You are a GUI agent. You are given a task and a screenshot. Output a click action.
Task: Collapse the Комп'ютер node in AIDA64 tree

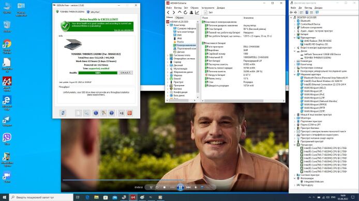[x=168, y=25]
